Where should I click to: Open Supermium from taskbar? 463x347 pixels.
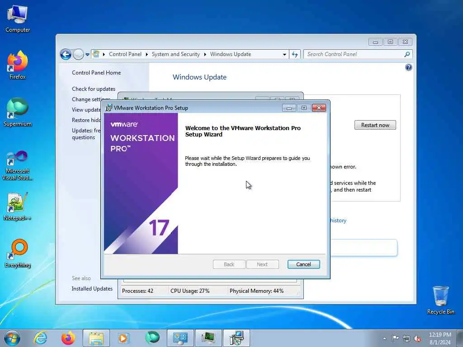(x=152, y=338)
